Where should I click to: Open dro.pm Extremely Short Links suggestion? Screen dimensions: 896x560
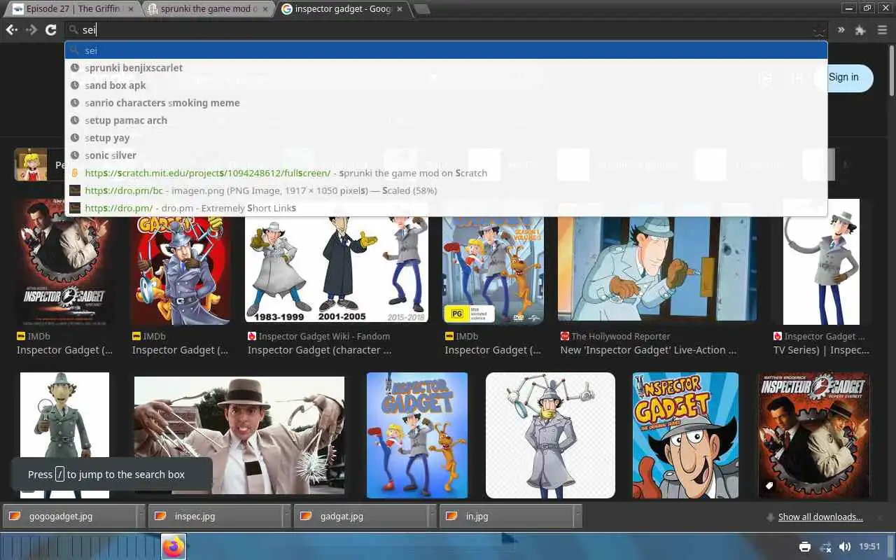tap(446, 208)
